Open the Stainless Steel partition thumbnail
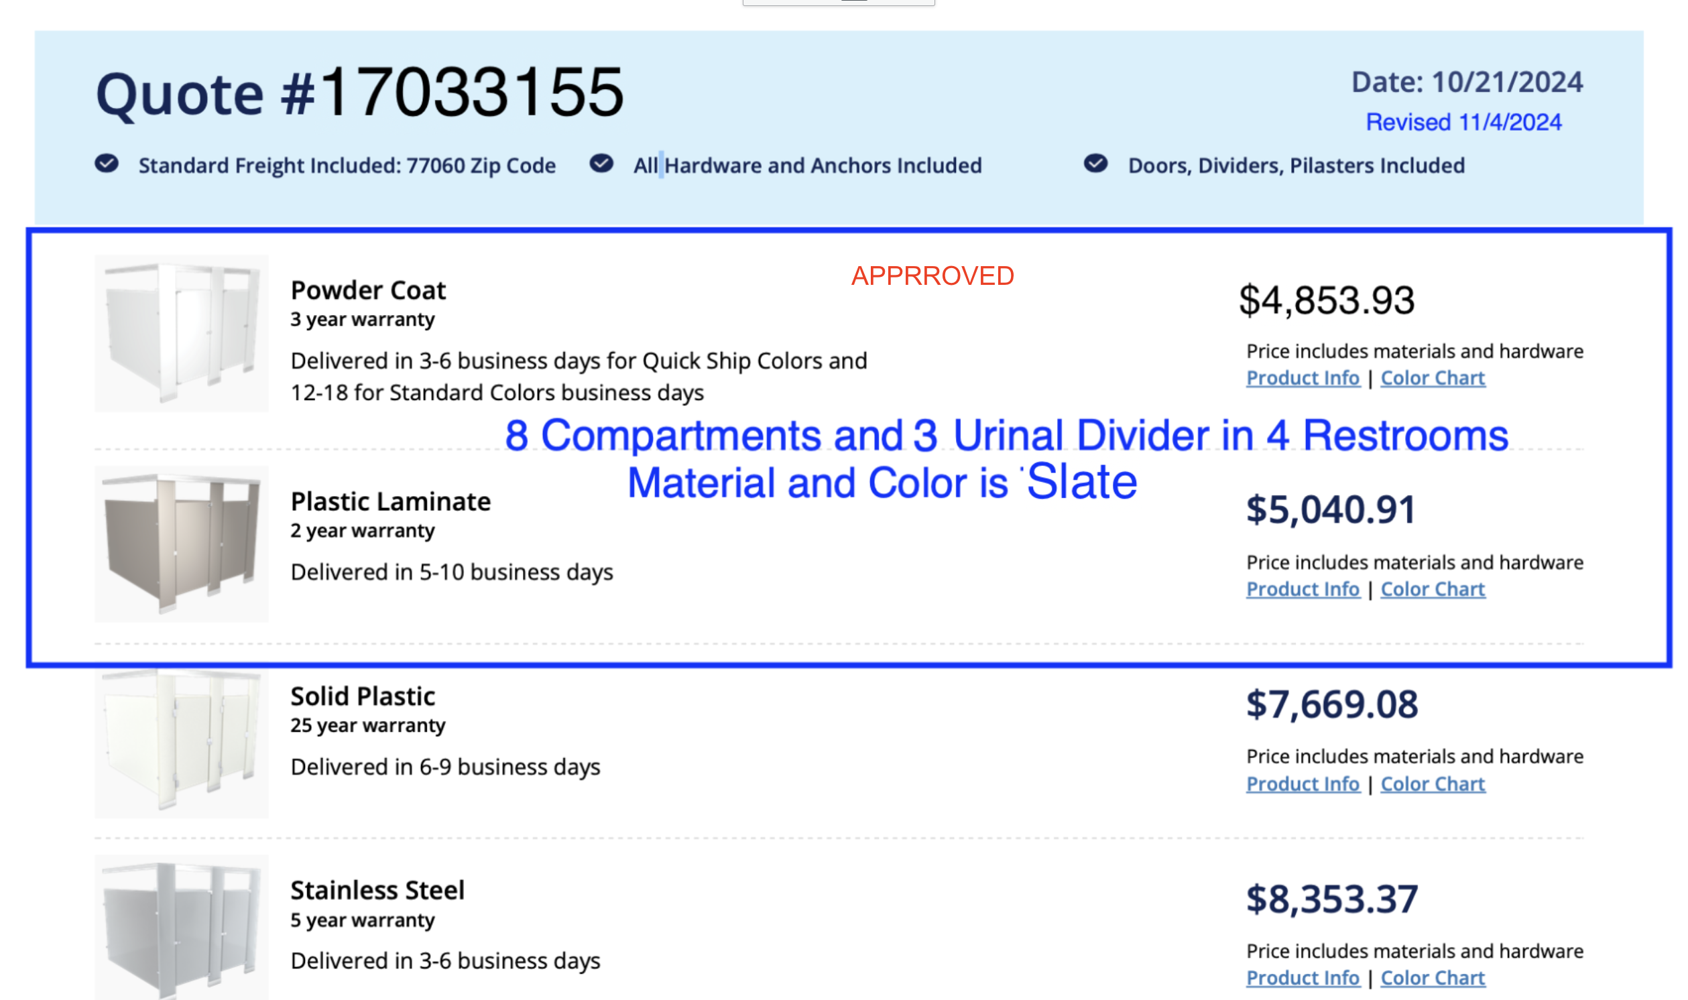This screenshot has width=1688, height=1000. [181, 928]
